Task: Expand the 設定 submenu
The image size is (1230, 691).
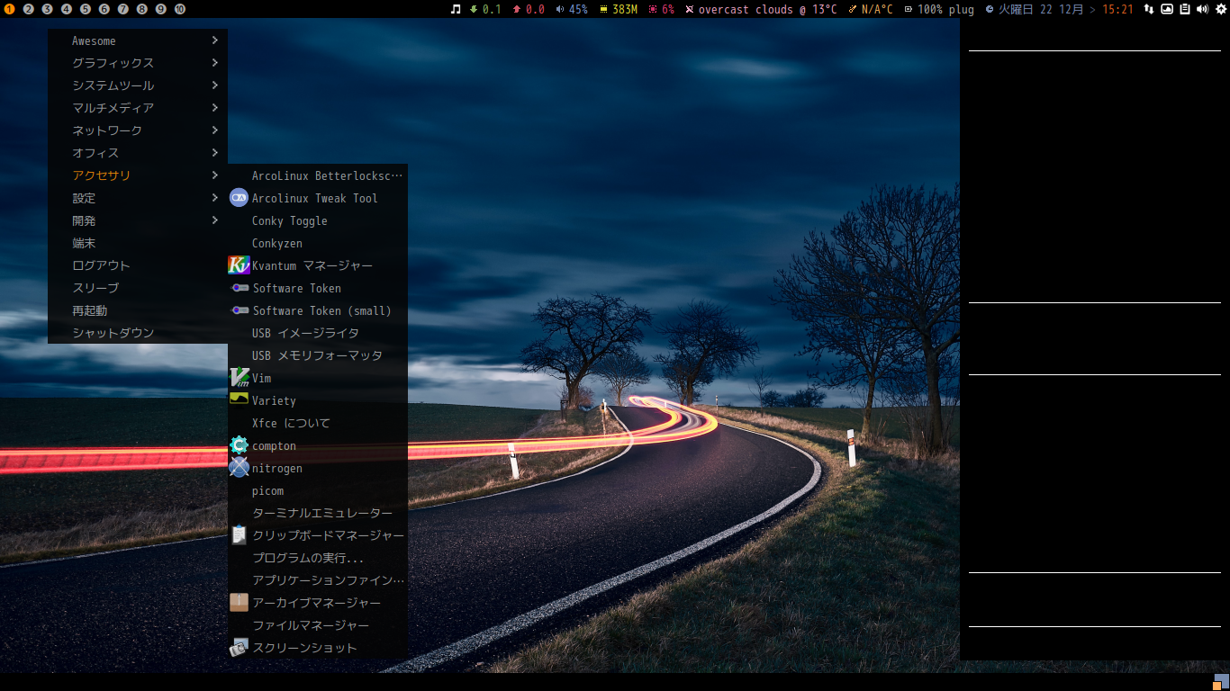Action: coord(138,198)
